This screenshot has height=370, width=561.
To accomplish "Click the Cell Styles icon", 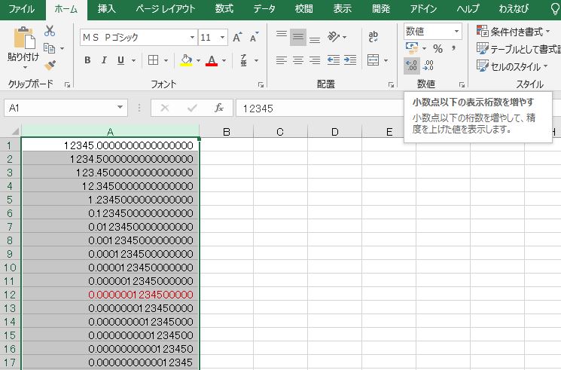I will pyautogui.click(x=483, y=66).
